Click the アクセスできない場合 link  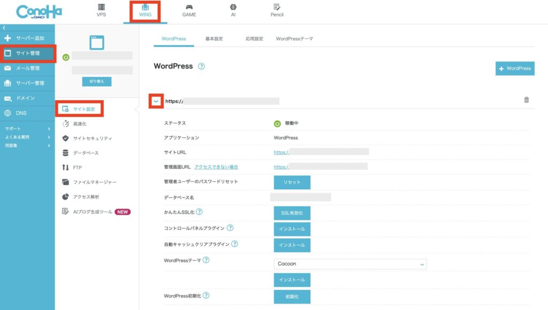click(216, 167)
